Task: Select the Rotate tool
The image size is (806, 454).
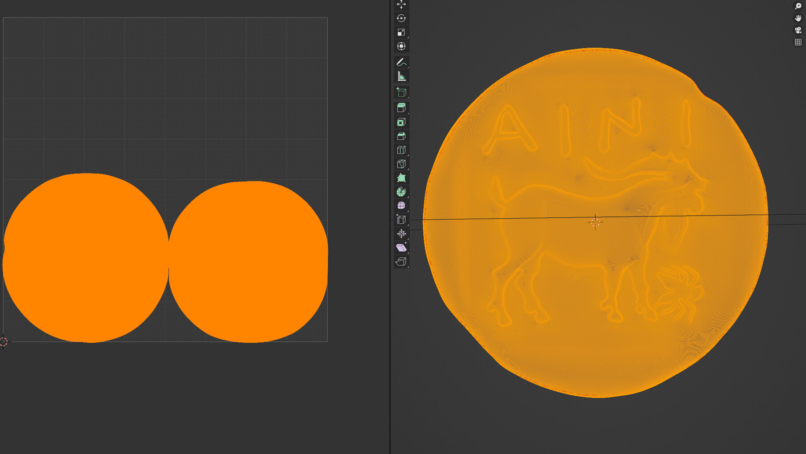Action: (401, 18)
